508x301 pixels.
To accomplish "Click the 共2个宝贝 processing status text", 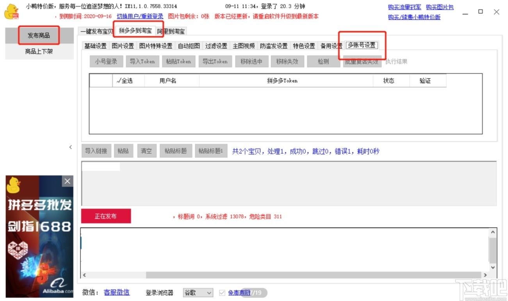I will click(306, 151).
